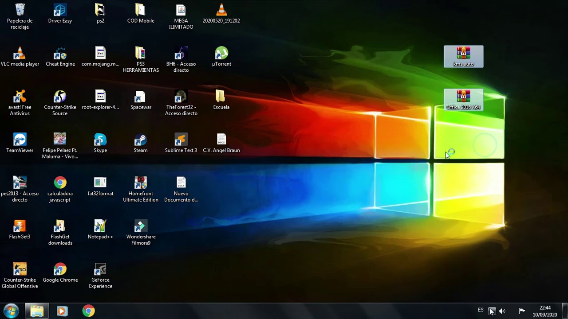
Task: Click the avast! Free Antivirus icon
Action: 20,103
